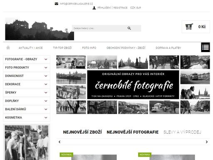Switch to Nejnovější Fotografie tab
Screen dimensions: 213x160
pyautogui.click(x=133, y=132)
